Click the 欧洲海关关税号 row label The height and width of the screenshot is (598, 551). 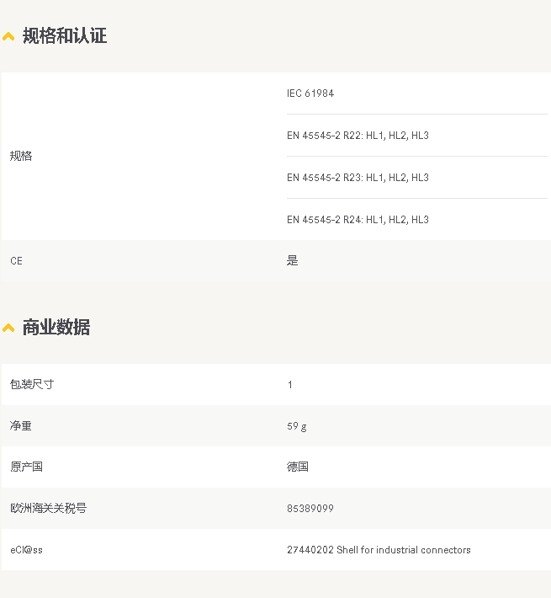pyautogui.click(x=48, y=509)
